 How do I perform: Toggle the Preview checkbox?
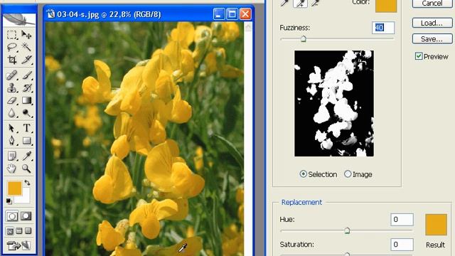click(419, 56)
